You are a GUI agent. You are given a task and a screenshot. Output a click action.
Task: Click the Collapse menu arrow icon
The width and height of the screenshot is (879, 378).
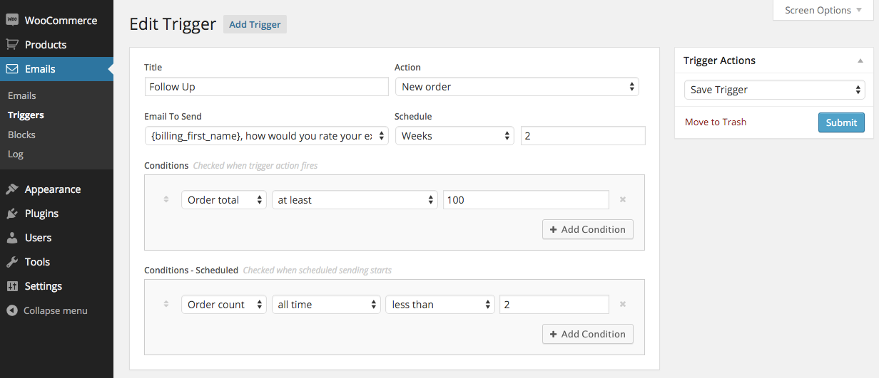tap(11, 310)
